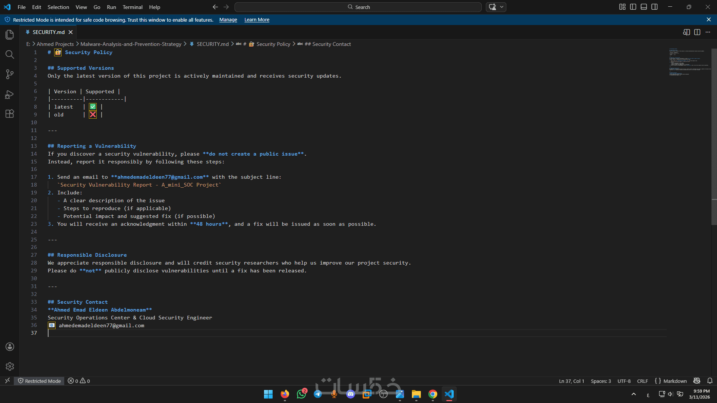The height and width of the screenshot is (403, 717).
Task: Open the Manage settings gear
Action: tap(10, 366)
